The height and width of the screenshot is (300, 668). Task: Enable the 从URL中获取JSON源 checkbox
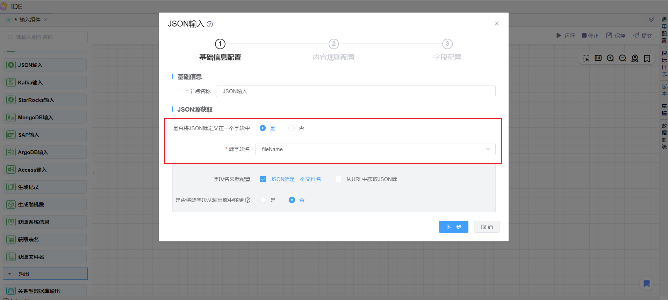point(339,179)
